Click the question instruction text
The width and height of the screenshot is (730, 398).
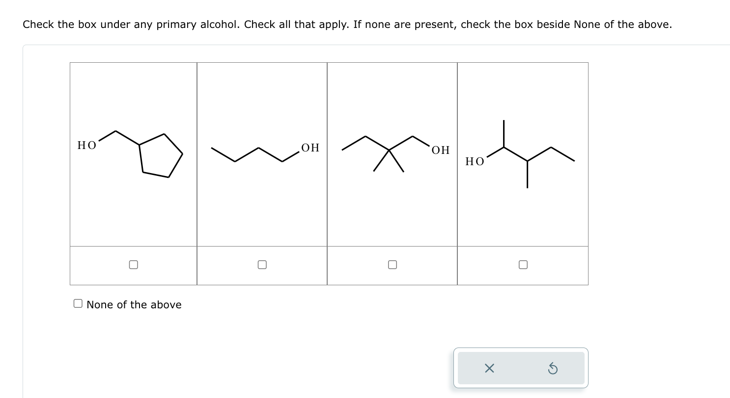point(347,24)
